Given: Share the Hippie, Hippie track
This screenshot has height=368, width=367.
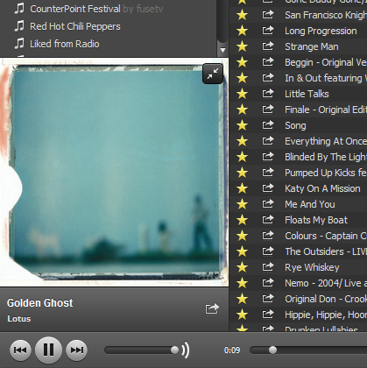Looking at the screenshot, I should 268,314.
